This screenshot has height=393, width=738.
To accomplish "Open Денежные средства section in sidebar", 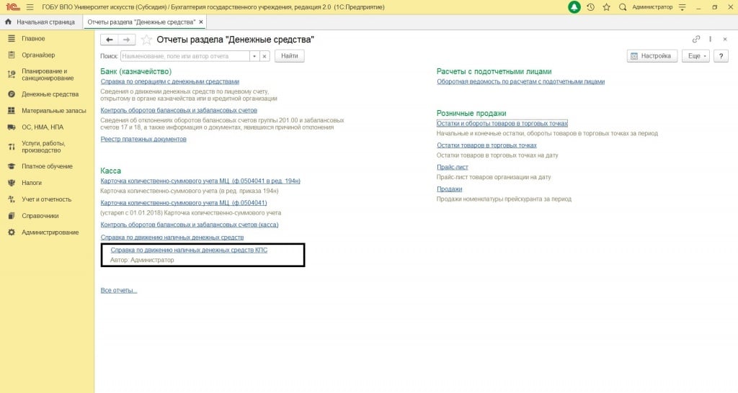I will click(50, 94).
